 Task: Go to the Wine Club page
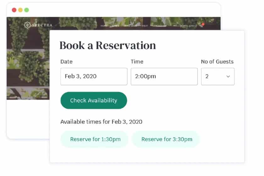(x=130, y=26)
